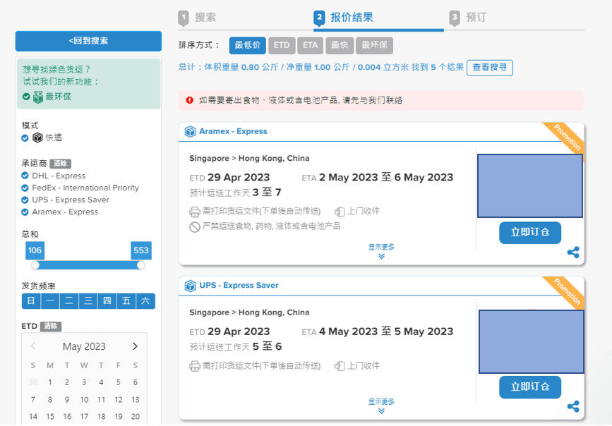Go to previous month in calendar
Screen dimensions: 612x426
coord(33,346)
